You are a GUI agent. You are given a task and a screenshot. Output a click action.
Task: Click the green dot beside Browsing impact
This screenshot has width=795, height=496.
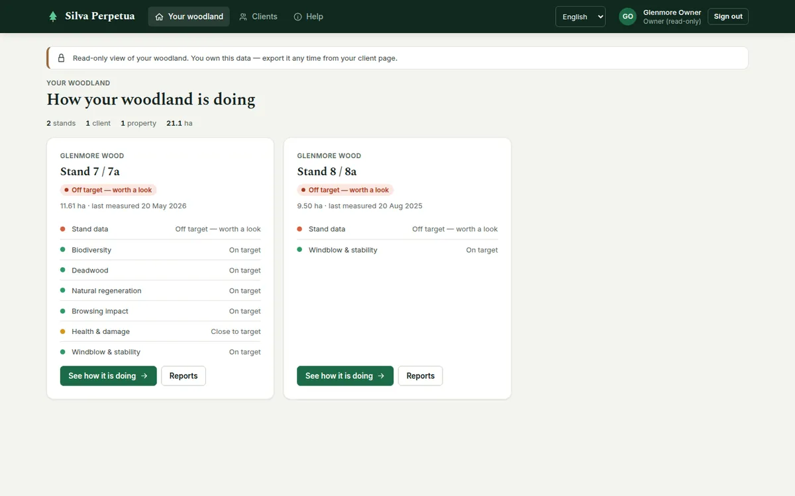point(63,311)
